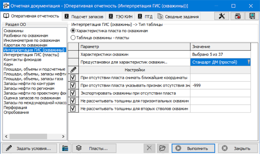Click the grey X delete icon button
Viewport: 260px width, 154px height.
pos(149,148)
